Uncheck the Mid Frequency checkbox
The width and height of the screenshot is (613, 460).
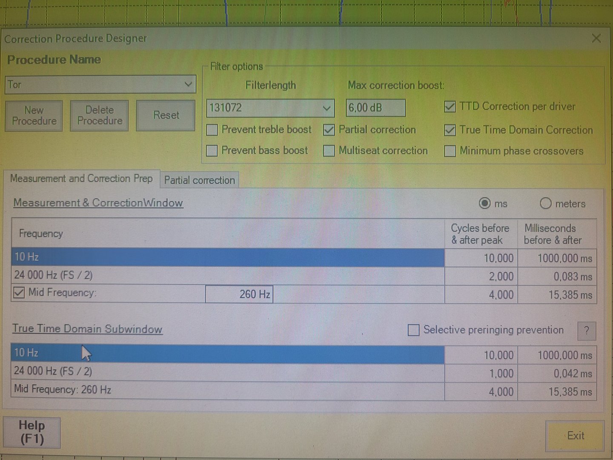19,293
